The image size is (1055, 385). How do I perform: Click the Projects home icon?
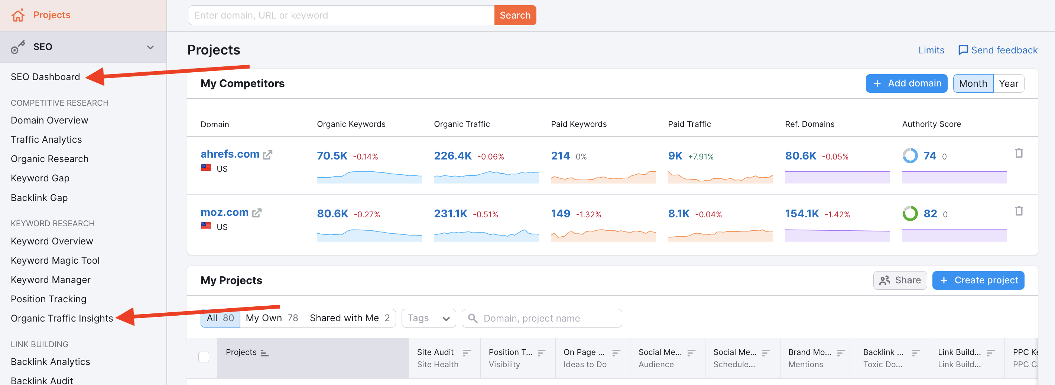tap(18, 15)
